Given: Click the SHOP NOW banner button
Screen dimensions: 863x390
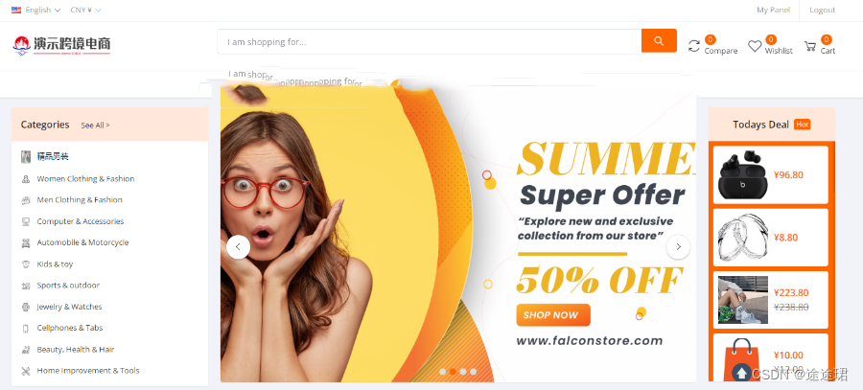Looking at the screenshot, I should (x=553, y=315).
